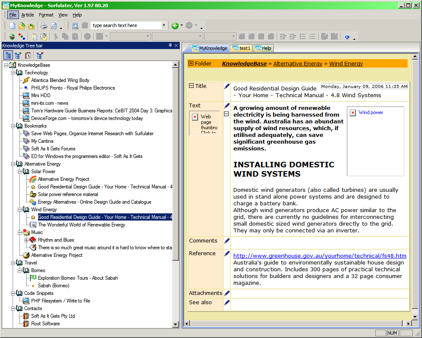Switch to the Help tab
The height and width of the screenshot is (338, 422).
pos(263,48)
